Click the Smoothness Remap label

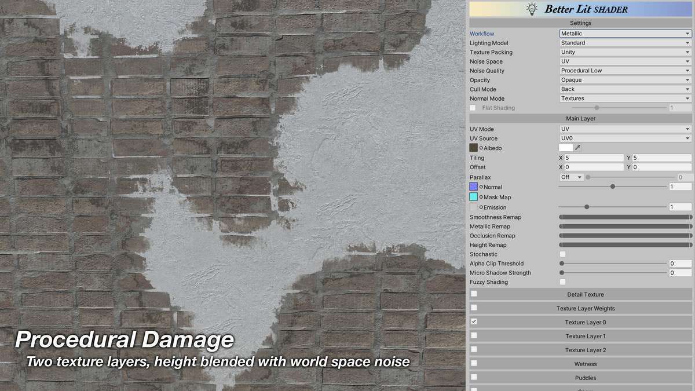[x=495, y=217]
